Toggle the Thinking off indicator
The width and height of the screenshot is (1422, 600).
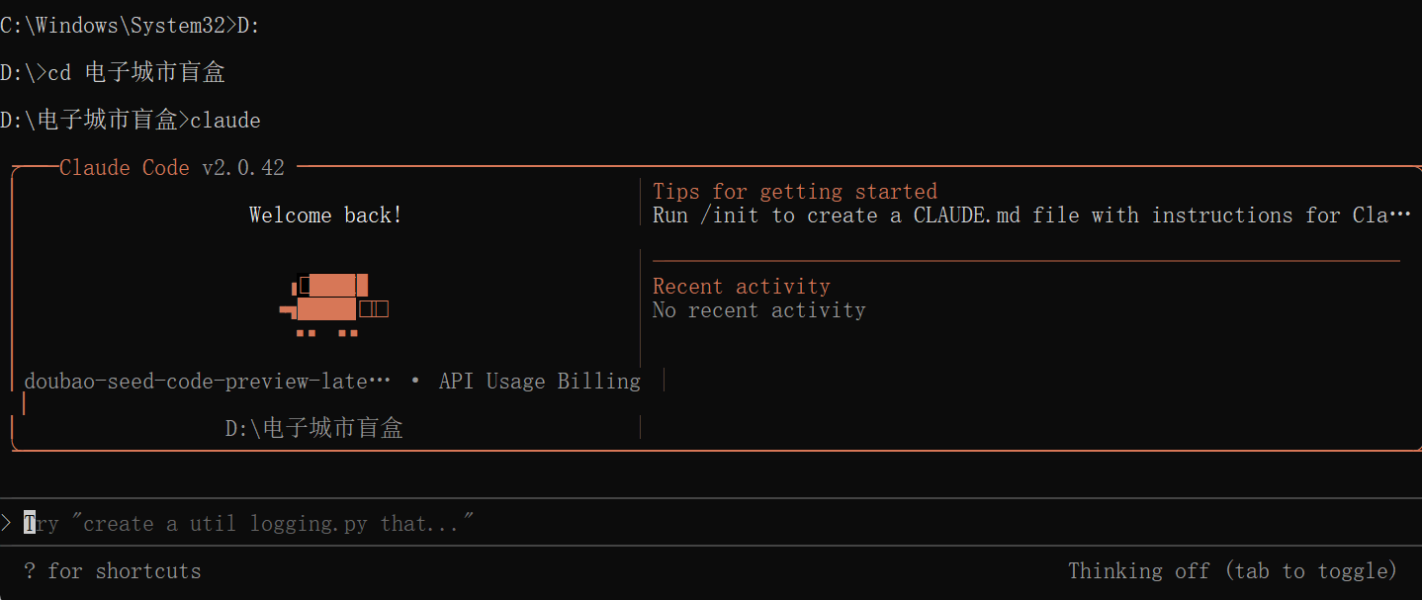pyautogui.click(x=1232, y=570)
